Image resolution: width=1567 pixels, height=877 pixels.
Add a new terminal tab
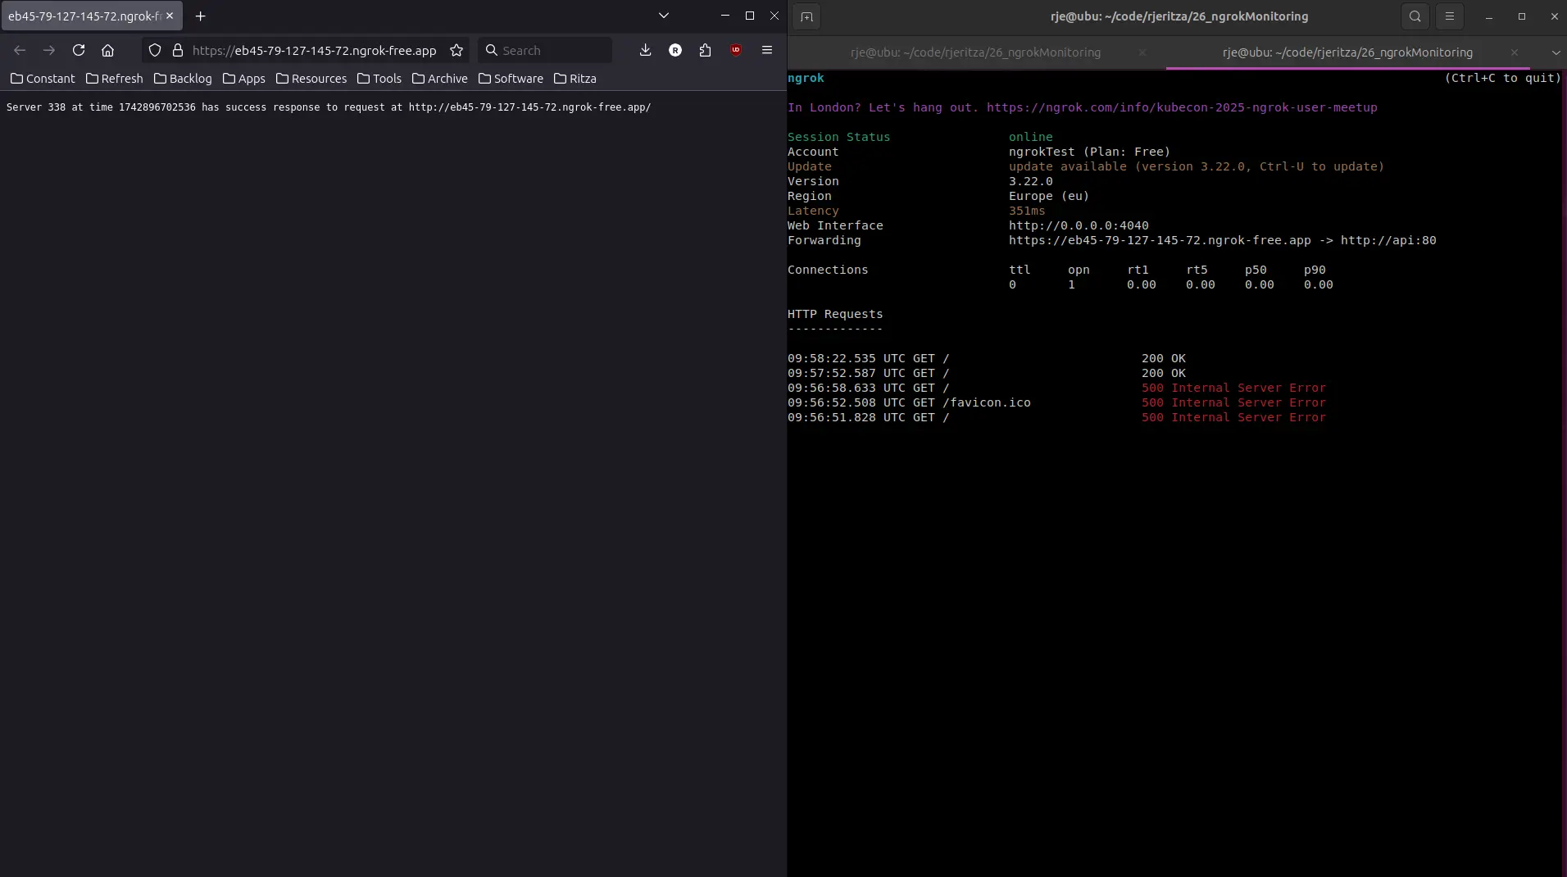pos(806,16)
